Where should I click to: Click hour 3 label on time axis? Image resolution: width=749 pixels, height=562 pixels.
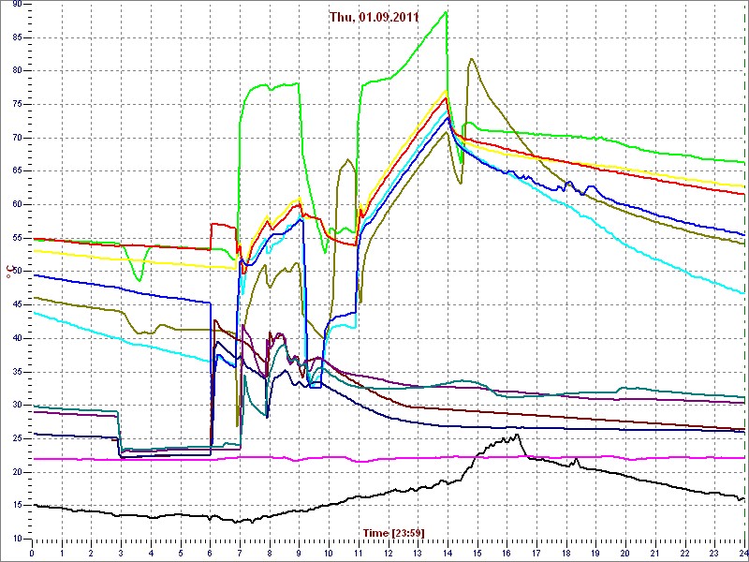[121, 552]
